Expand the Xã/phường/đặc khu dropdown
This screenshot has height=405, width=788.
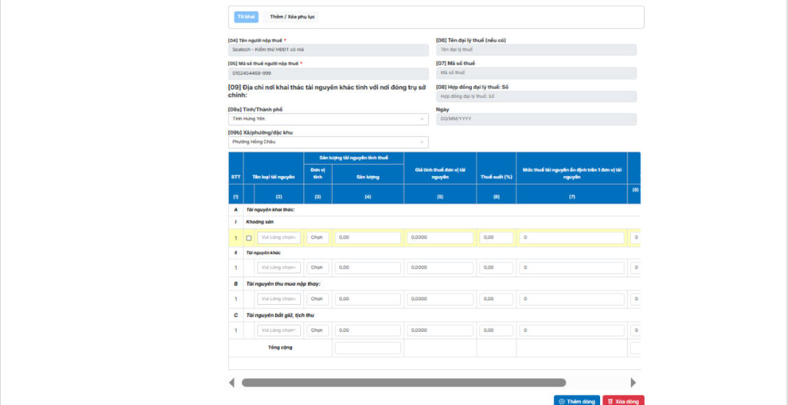pos(328,142)
